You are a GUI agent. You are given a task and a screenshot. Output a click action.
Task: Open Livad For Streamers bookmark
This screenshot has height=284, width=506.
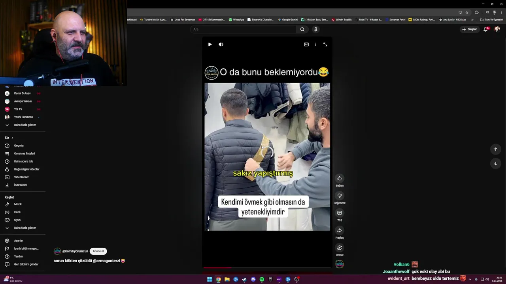(183, 20)
